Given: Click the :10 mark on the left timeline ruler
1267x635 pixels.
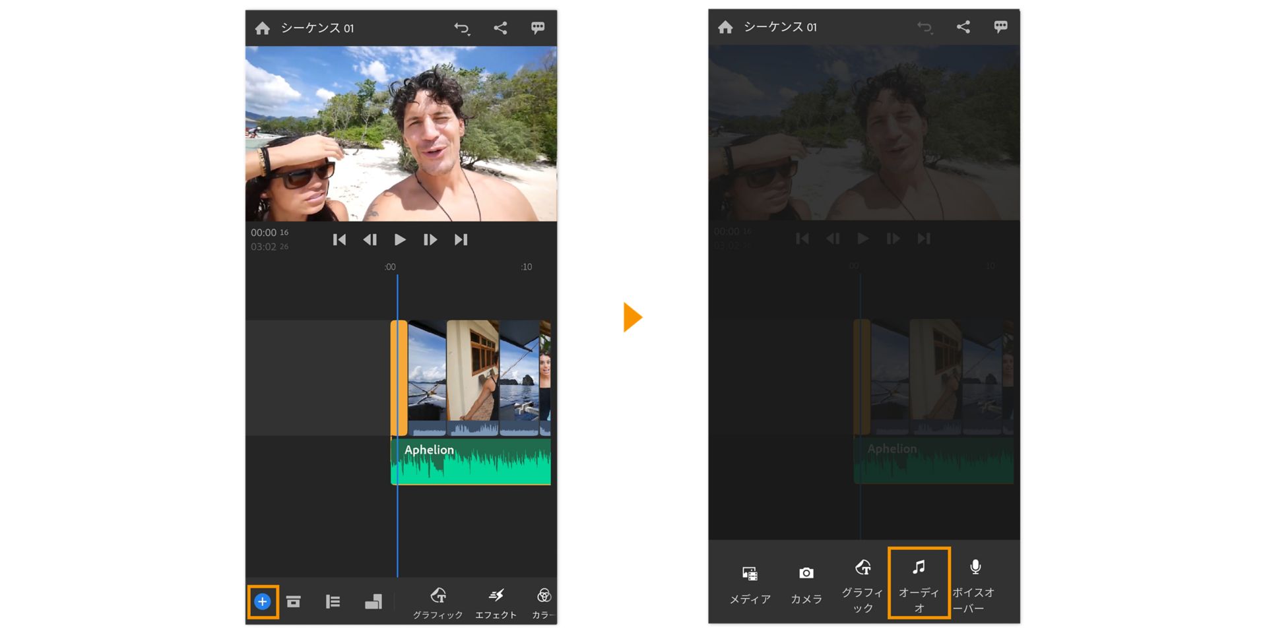Looking at the screenshot, I should click(x=526, y=267).
